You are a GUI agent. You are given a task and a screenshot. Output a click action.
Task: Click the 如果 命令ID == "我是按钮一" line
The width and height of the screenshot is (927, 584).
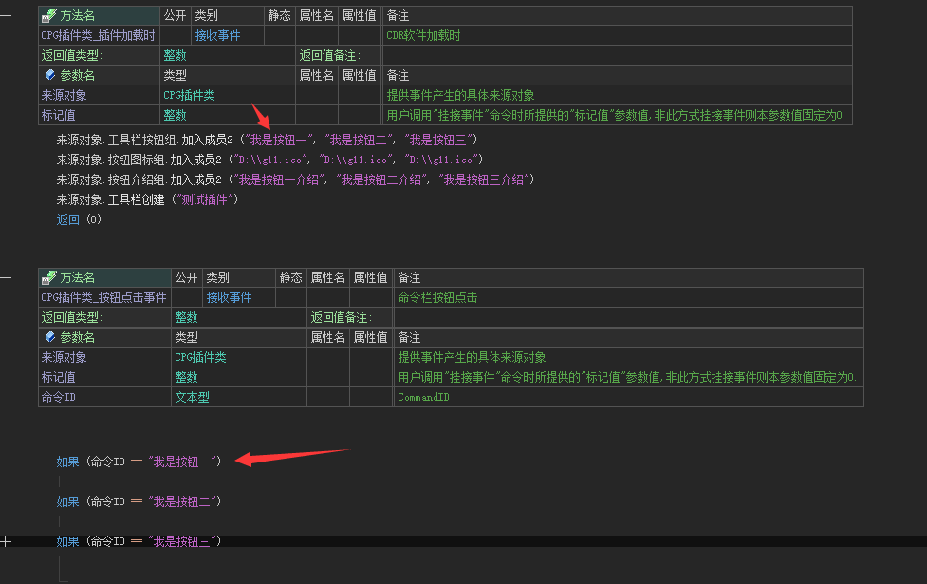pyautogui.click(x=139, y=462)
